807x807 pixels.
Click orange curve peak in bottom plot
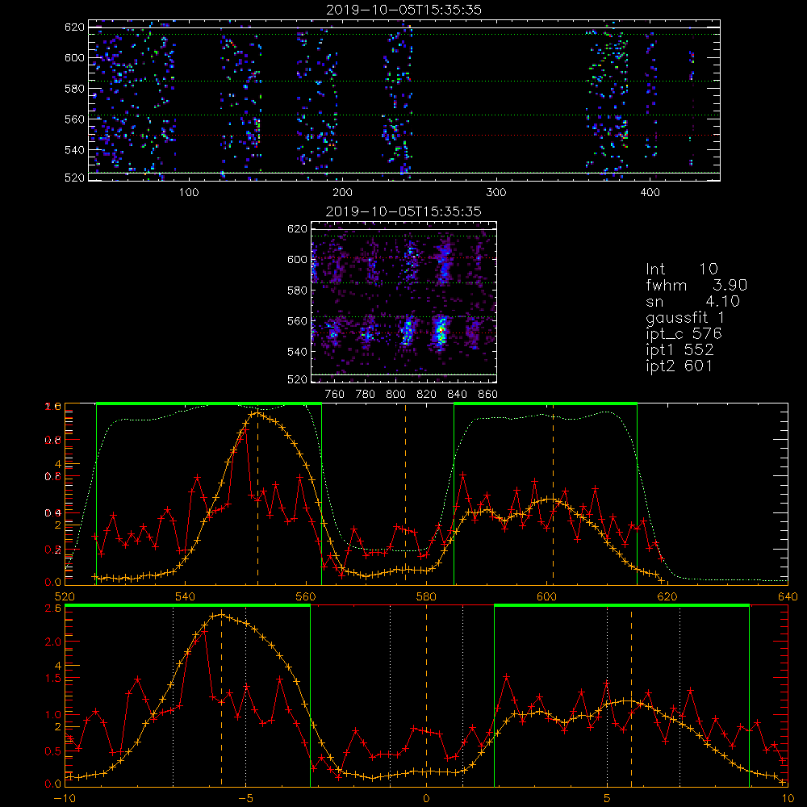[x=221, y=614]
